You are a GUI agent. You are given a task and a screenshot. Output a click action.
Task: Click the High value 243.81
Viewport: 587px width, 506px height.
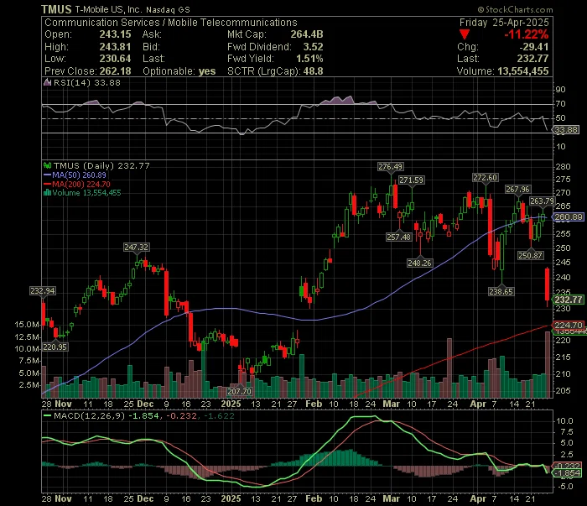point(116,47)
